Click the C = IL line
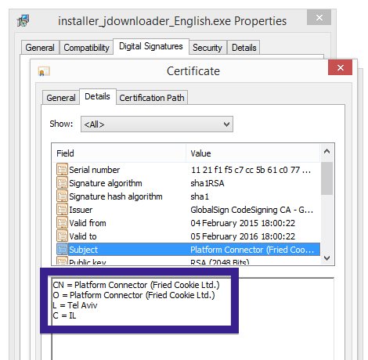368x360 pixels. pos(64,315)
